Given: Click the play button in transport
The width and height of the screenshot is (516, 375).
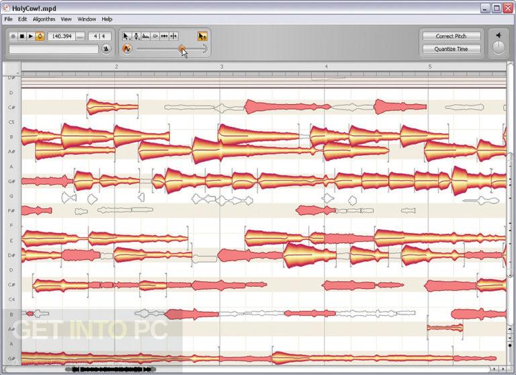Looking at the screenshot, I should pyautogui.click(x=31, y=36).
